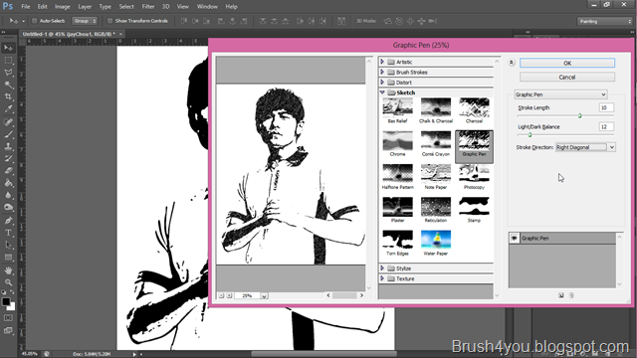Image resolution: width=637 pixels, height=358 pixels.
Task: Select the Eraser tool
Action: [8, 170]
